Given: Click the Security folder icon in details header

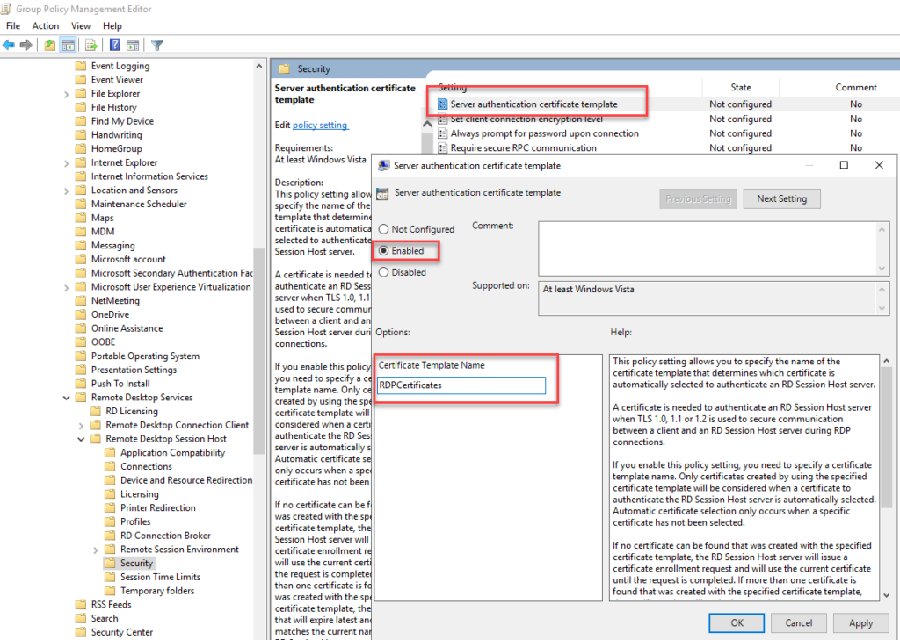Looking at the screenshot, I should [284, 68].
